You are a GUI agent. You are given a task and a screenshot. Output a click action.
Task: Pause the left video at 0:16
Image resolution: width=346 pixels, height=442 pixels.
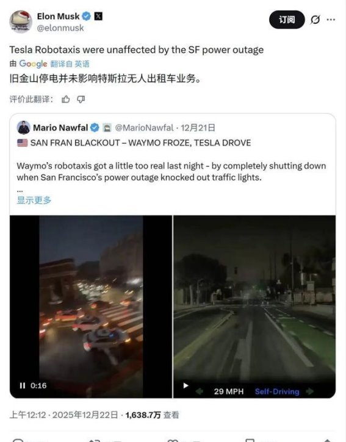[23, 385]
